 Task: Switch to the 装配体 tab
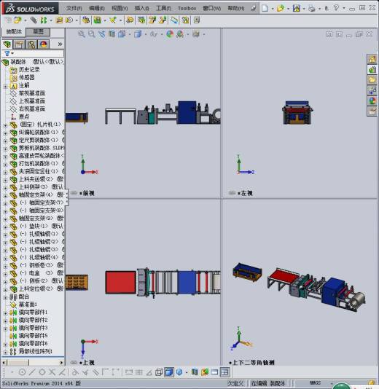pos(14,32)
